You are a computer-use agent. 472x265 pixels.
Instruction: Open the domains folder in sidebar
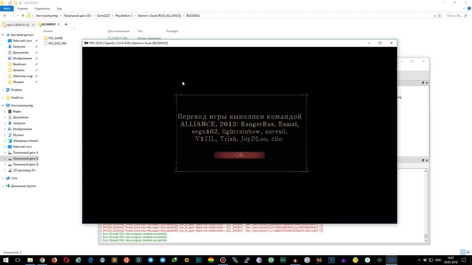(x=18, y=70)
